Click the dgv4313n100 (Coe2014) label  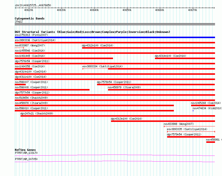pos(126,119)
